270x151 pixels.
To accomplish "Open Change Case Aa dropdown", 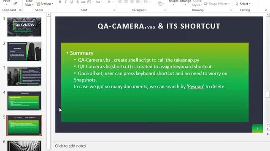I will click(99, 2).
